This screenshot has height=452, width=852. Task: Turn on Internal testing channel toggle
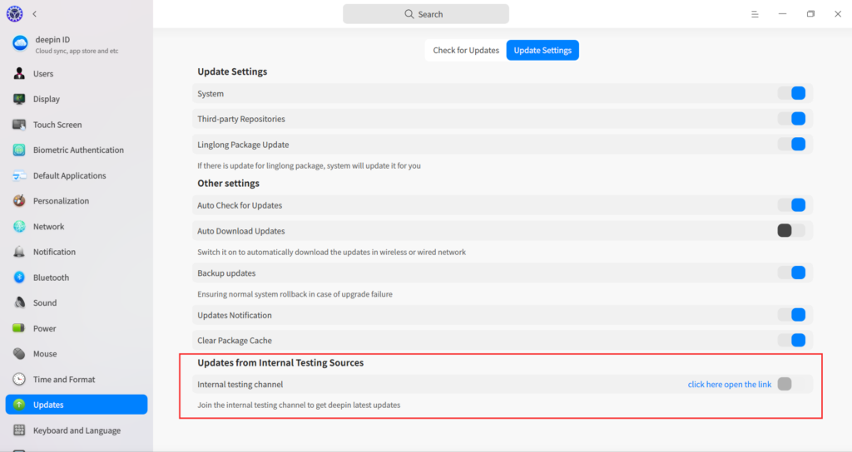(790, 384)
